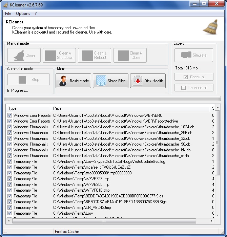Click the Path column header
Viewport: 227px width, 237px height.
click(130, 108)
